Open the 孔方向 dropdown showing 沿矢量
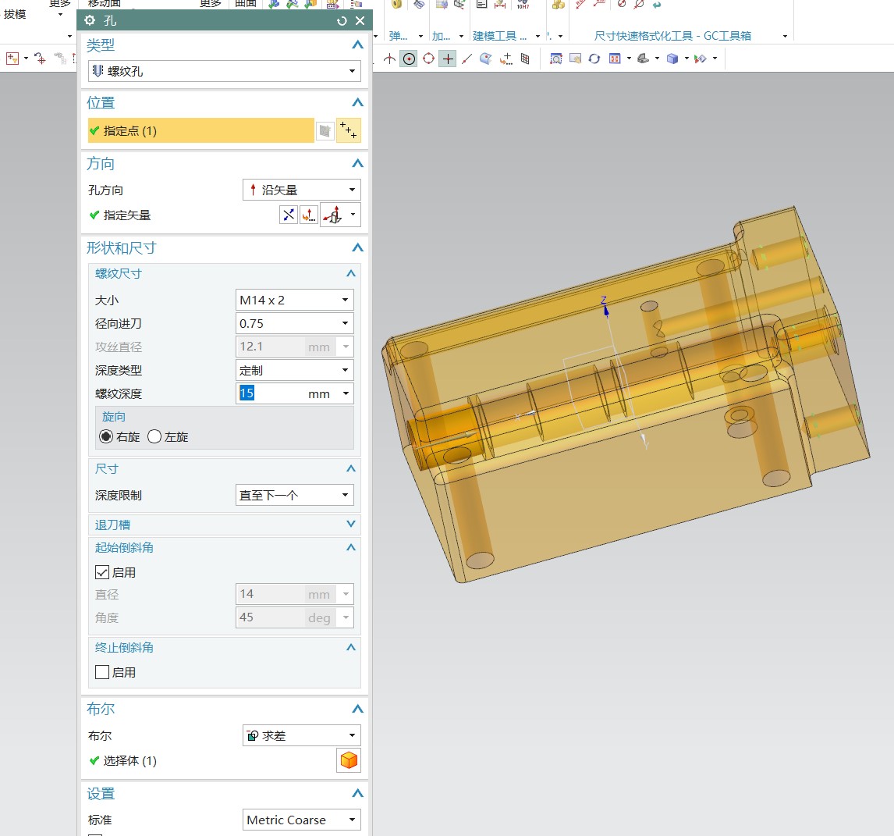This screenshot has height=836, width=894. (x=302, y=190)
